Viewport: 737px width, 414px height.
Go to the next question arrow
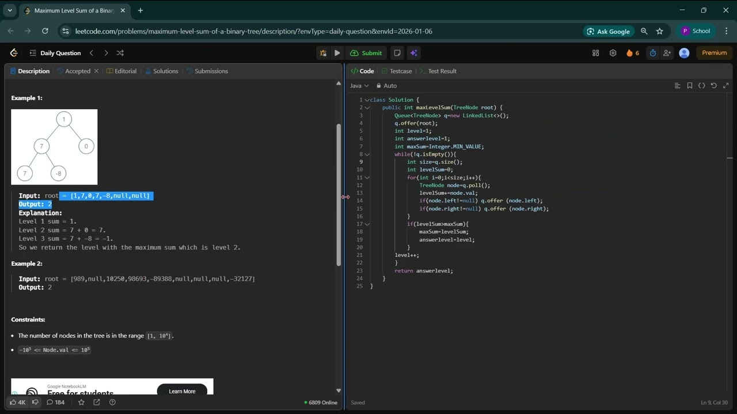106,53
